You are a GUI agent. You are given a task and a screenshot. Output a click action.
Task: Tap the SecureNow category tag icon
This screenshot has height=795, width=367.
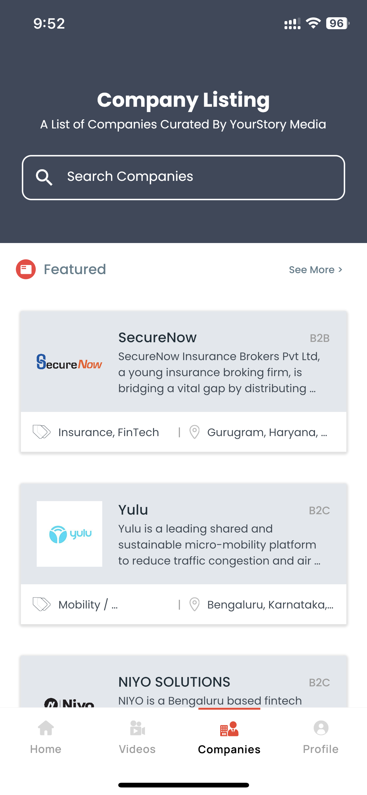point(41,432)
